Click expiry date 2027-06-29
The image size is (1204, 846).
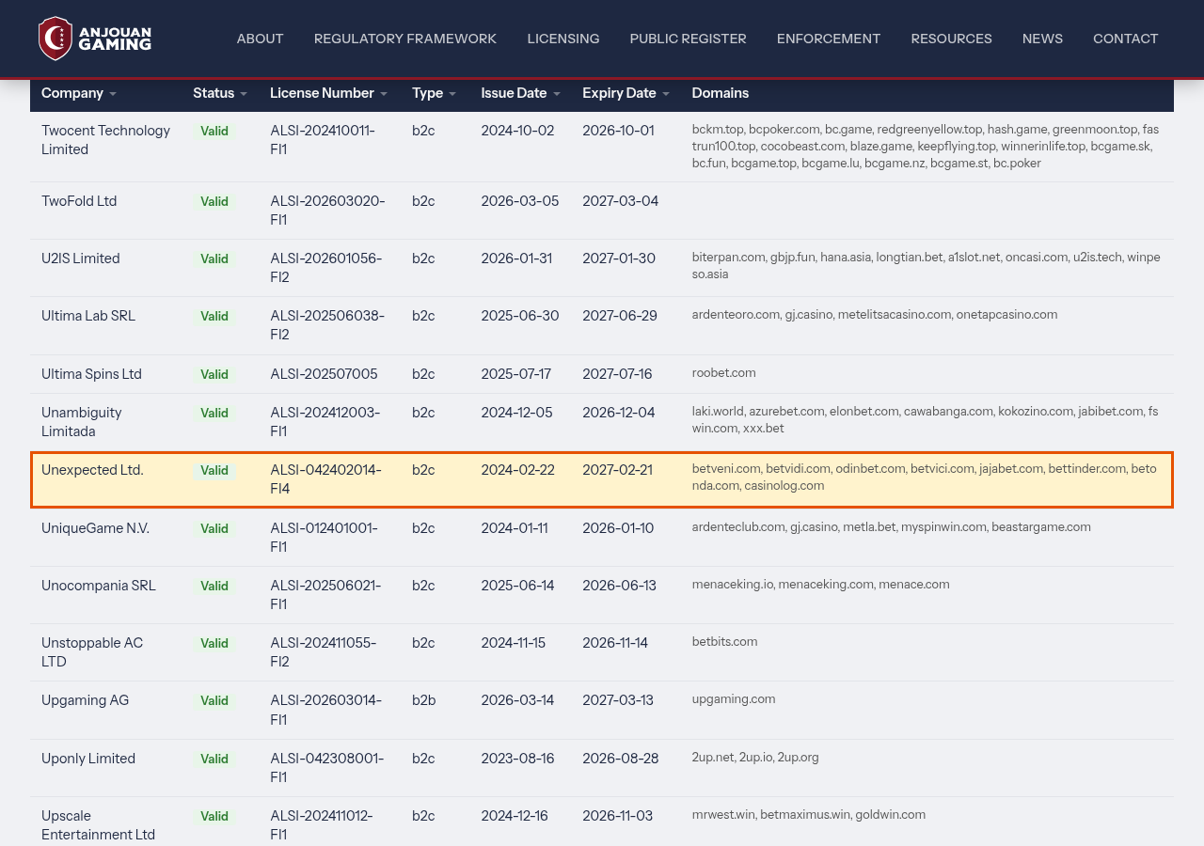[x=620, y=316]
